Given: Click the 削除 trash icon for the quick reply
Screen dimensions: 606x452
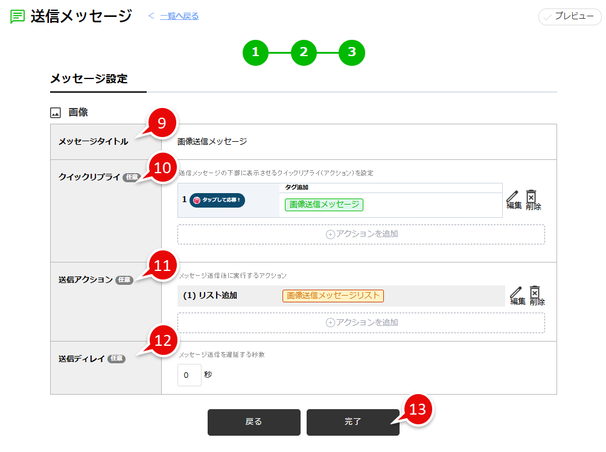Looking at the screenshot, I should tap(531, 197).
